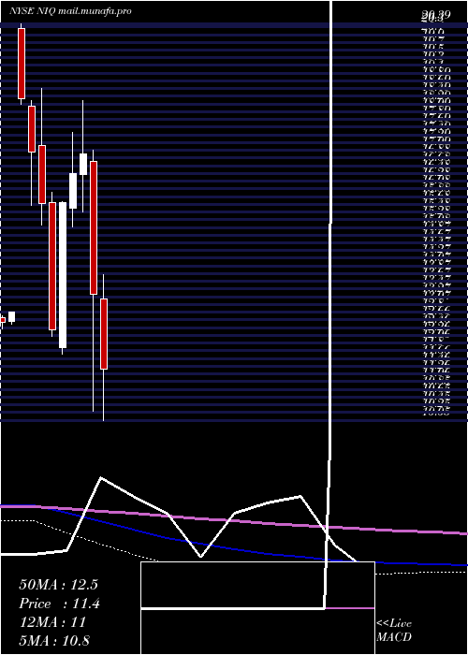Click the '12MA : 11' label
The image size is (468, 655).
tap(52, 622)
